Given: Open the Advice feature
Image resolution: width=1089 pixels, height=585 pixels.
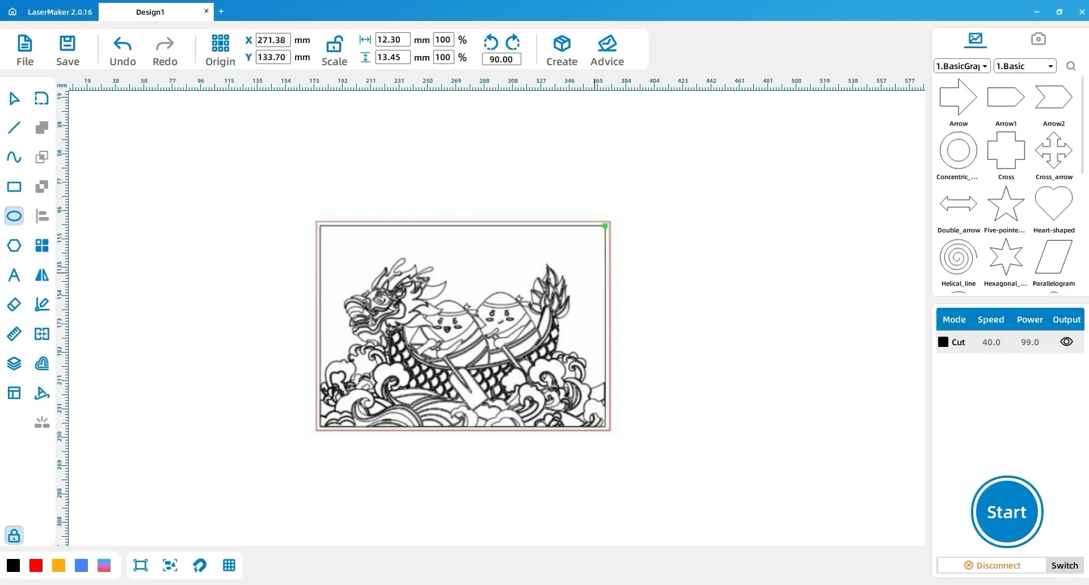Looking at the screenshot, I should click(x=607, y=50).
